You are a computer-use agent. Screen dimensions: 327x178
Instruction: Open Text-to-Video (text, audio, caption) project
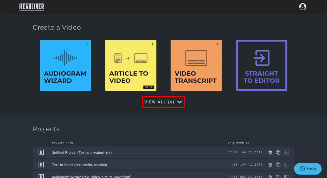click(x=79, y=165)
